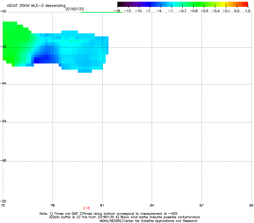254x223 pixels.
Task: Click the yellow section of the colorbar
Action: (224, 4)
